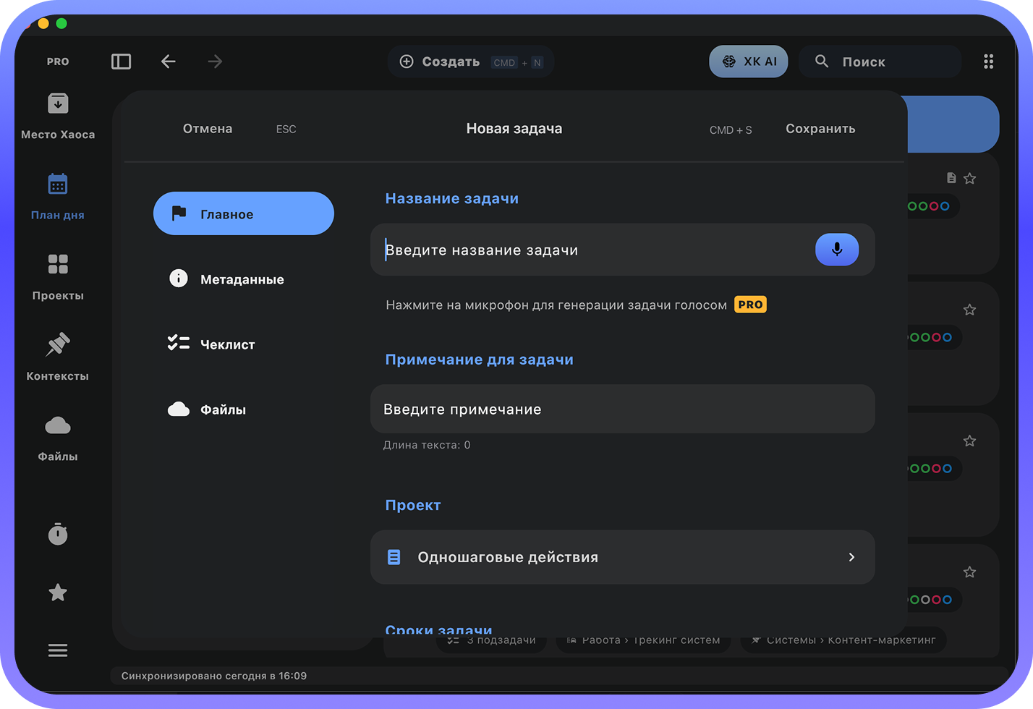Image resolution: width=1033 pixels, height=709 pixels.
Task: Click the PRO badge near voice hint
Action: tap(751, 305)
